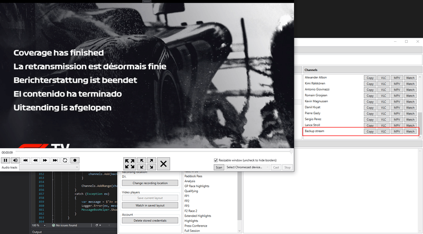
Task: Open Backup stream in MPV
Action: (397, 131)
